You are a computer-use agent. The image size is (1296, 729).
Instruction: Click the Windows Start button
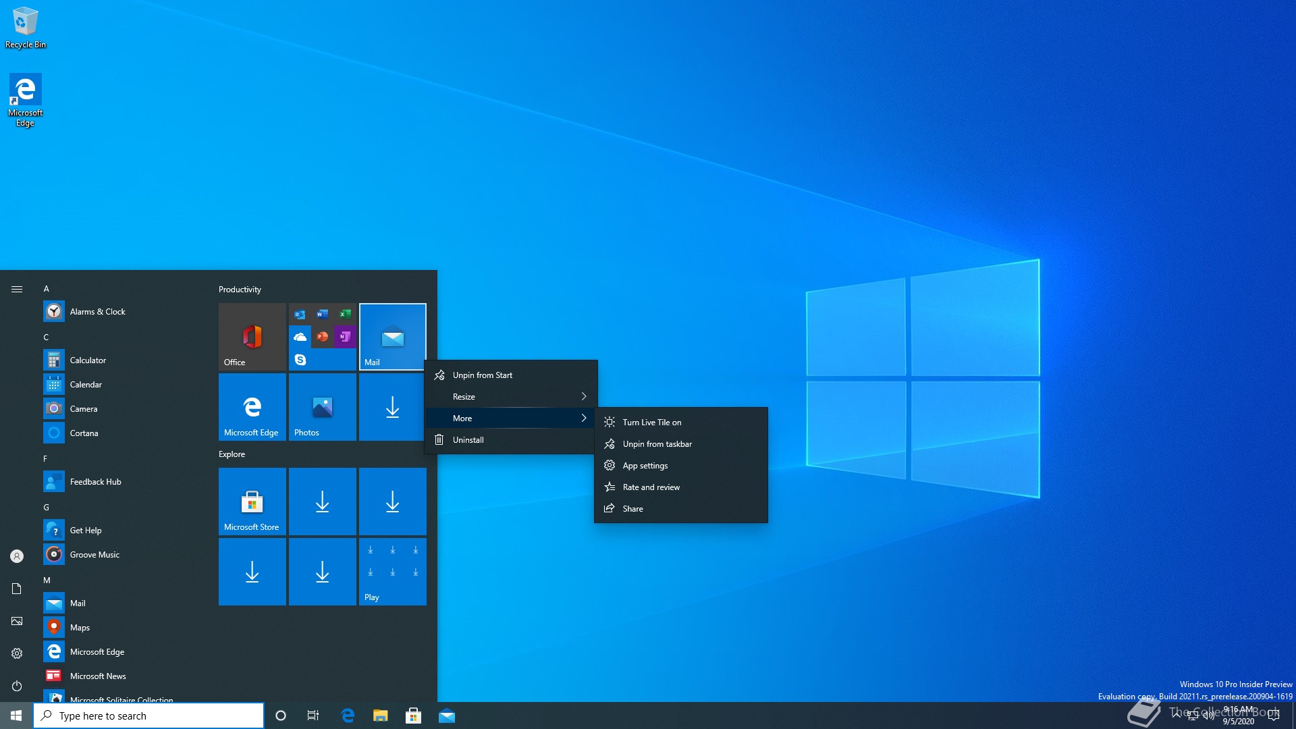point(16,715)
